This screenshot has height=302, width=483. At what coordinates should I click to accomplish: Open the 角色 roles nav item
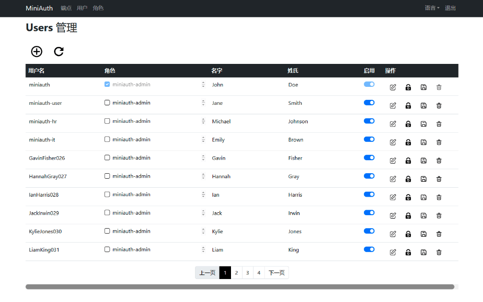tap(98, 8)
